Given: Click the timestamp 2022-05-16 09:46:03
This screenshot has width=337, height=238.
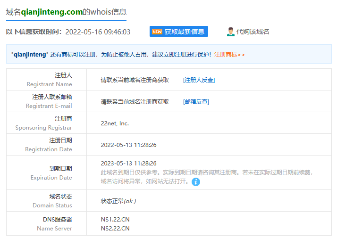Looking at the screenshot, I should pyautogui.click(x=98, y=32).
